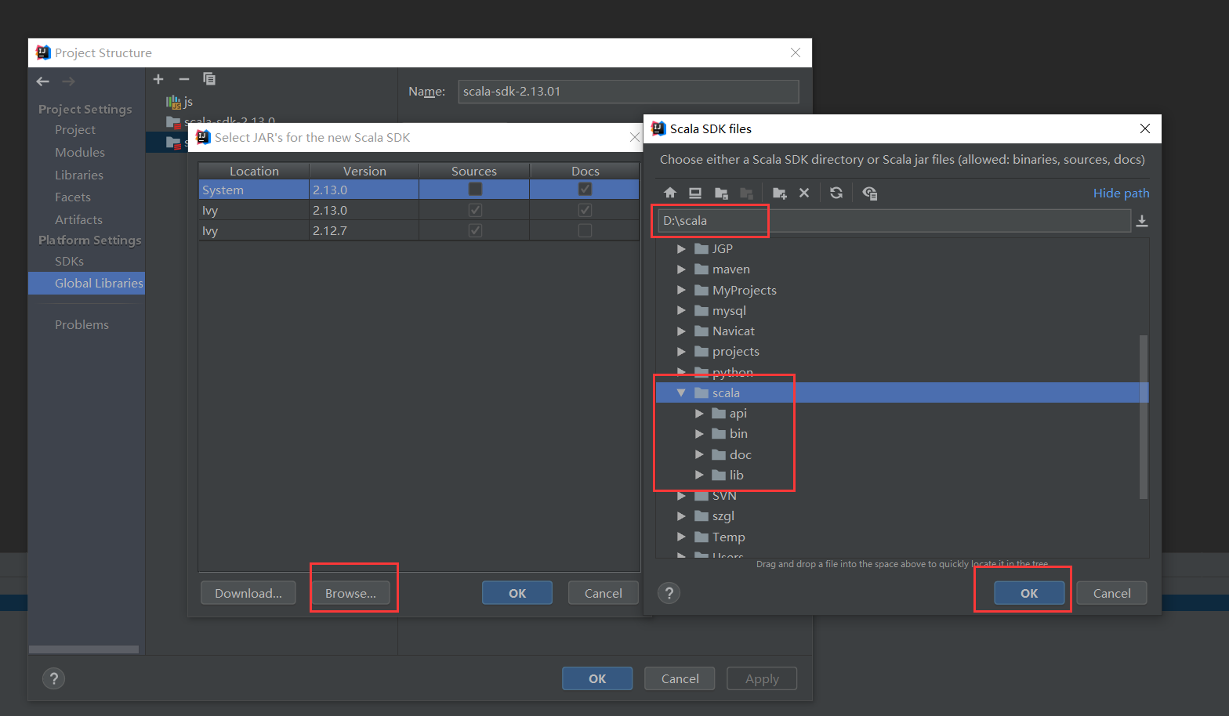Open the Problems section

pos(82,325)
